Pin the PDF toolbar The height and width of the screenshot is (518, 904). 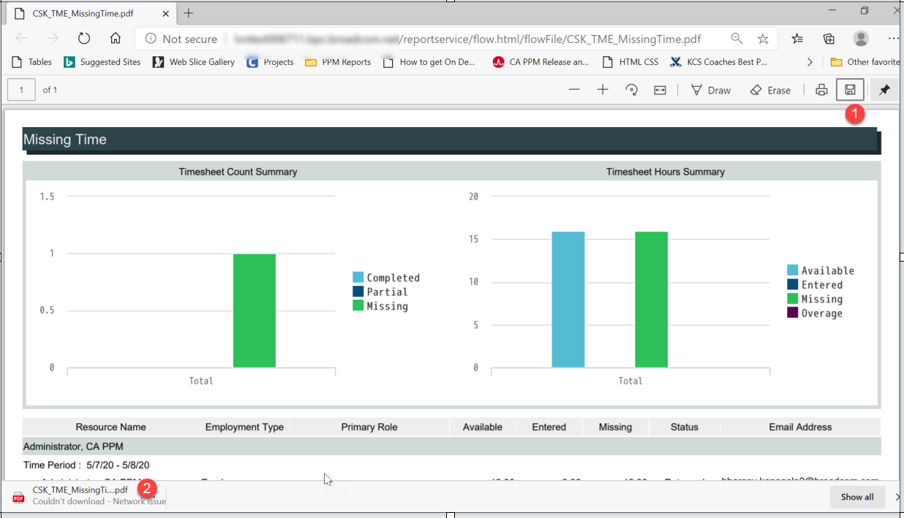point(884,90)
